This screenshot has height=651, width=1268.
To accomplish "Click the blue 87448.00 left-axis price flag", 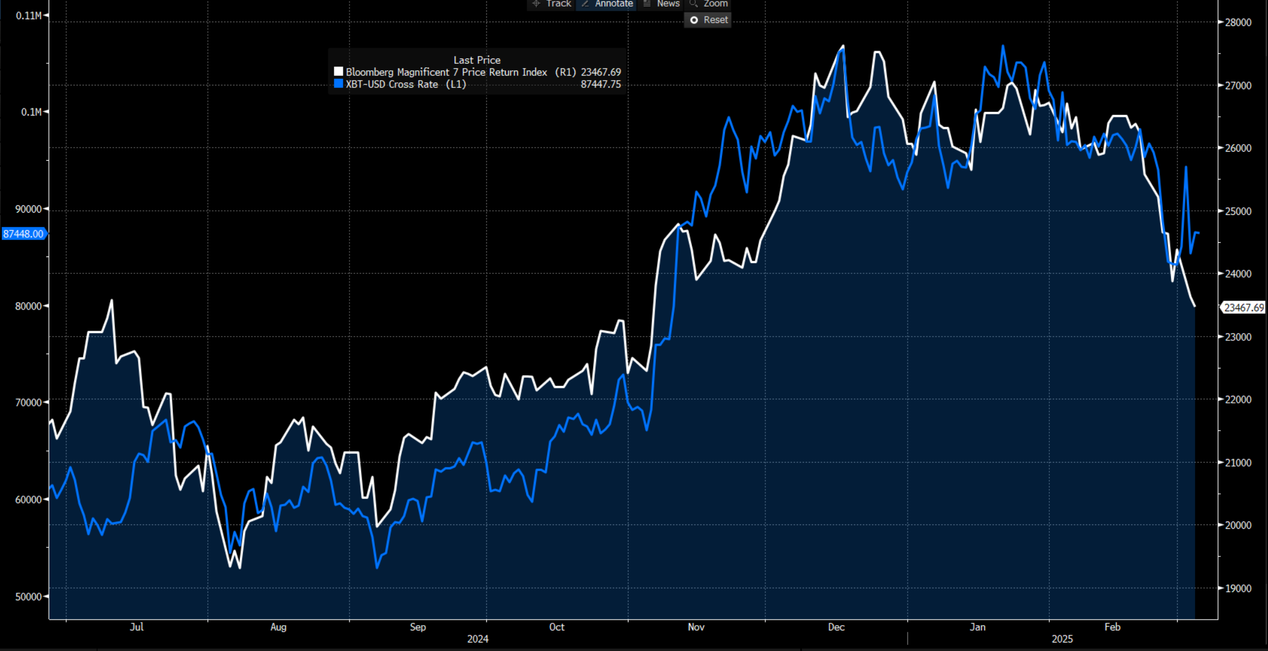I will click(24, 234).
